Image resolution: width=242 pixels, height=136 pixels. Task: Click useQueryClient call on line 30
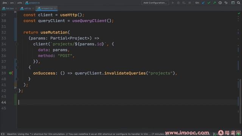89,21
